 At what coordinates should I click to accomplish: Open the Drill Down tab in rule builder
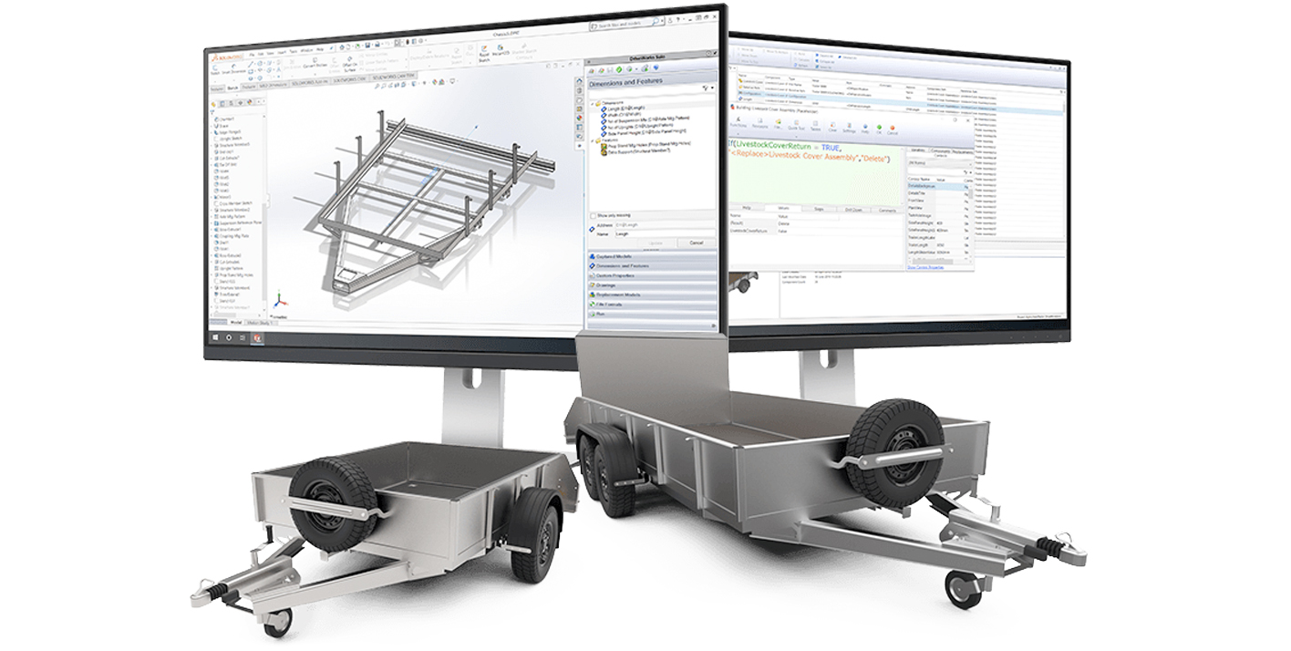854,209
